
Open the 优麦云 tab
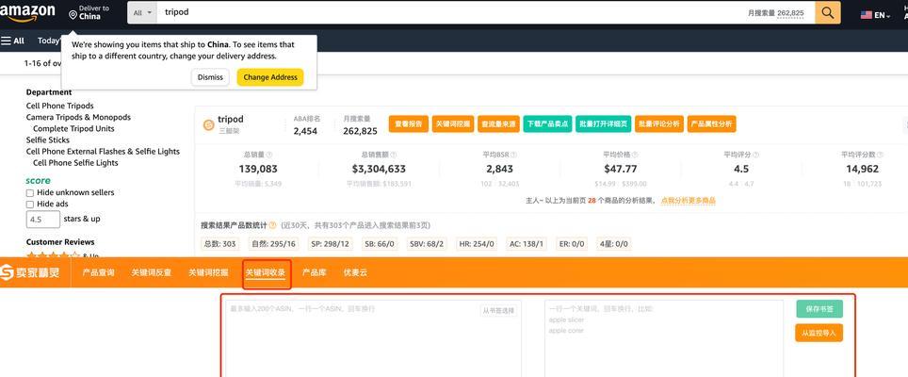tap(355, 272)
